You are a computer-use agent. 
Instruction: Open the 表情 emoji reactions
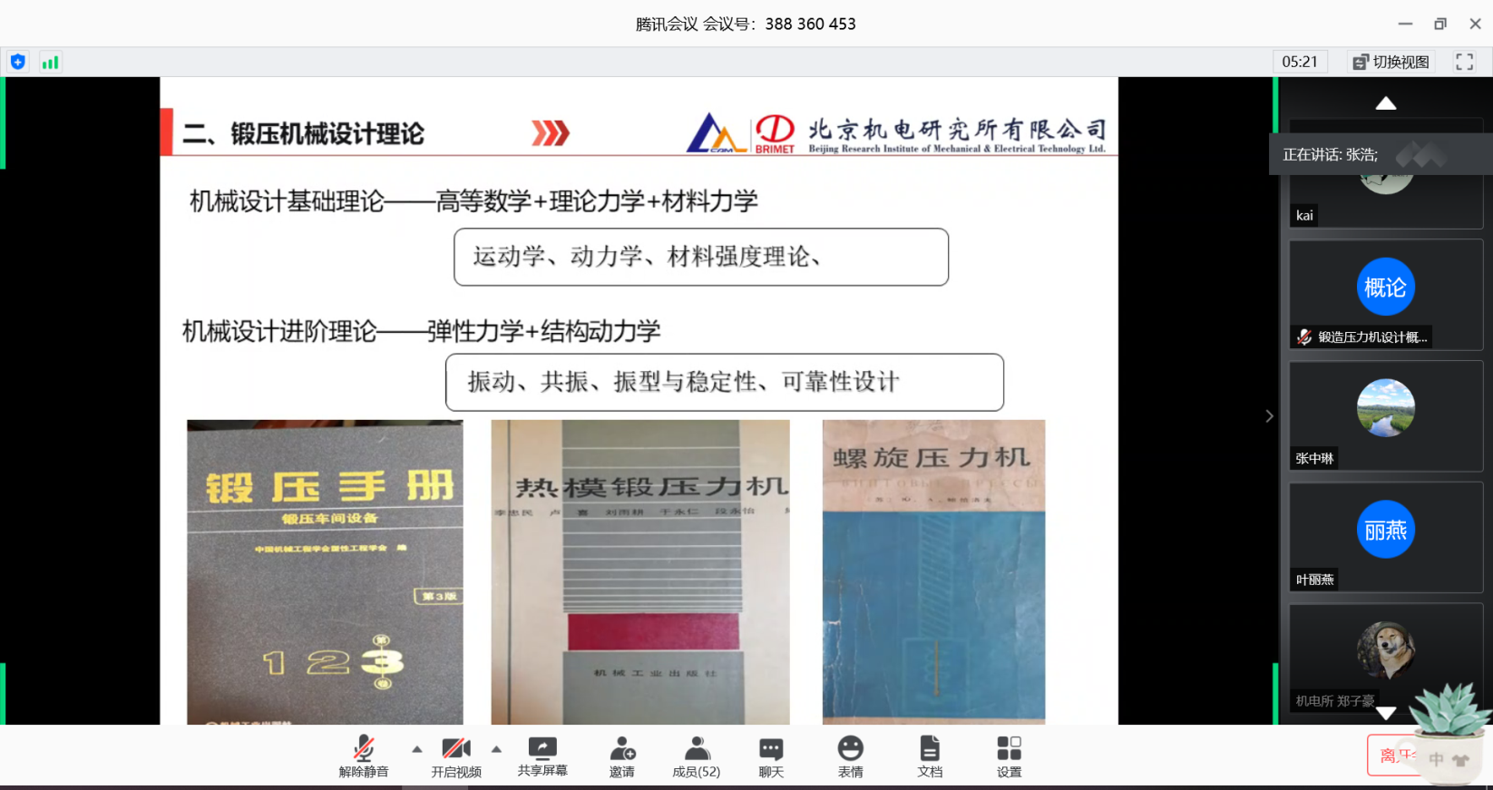coord(850,756)
